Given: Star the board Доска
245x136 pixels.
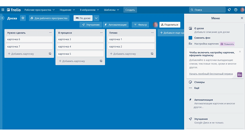Looking at the screenshot, I should click(x=23, y=18).
